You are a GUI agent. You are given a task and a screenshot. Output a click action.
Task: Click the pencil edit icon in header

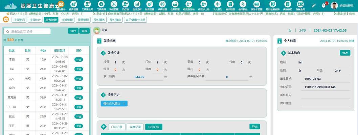point(313,5)
